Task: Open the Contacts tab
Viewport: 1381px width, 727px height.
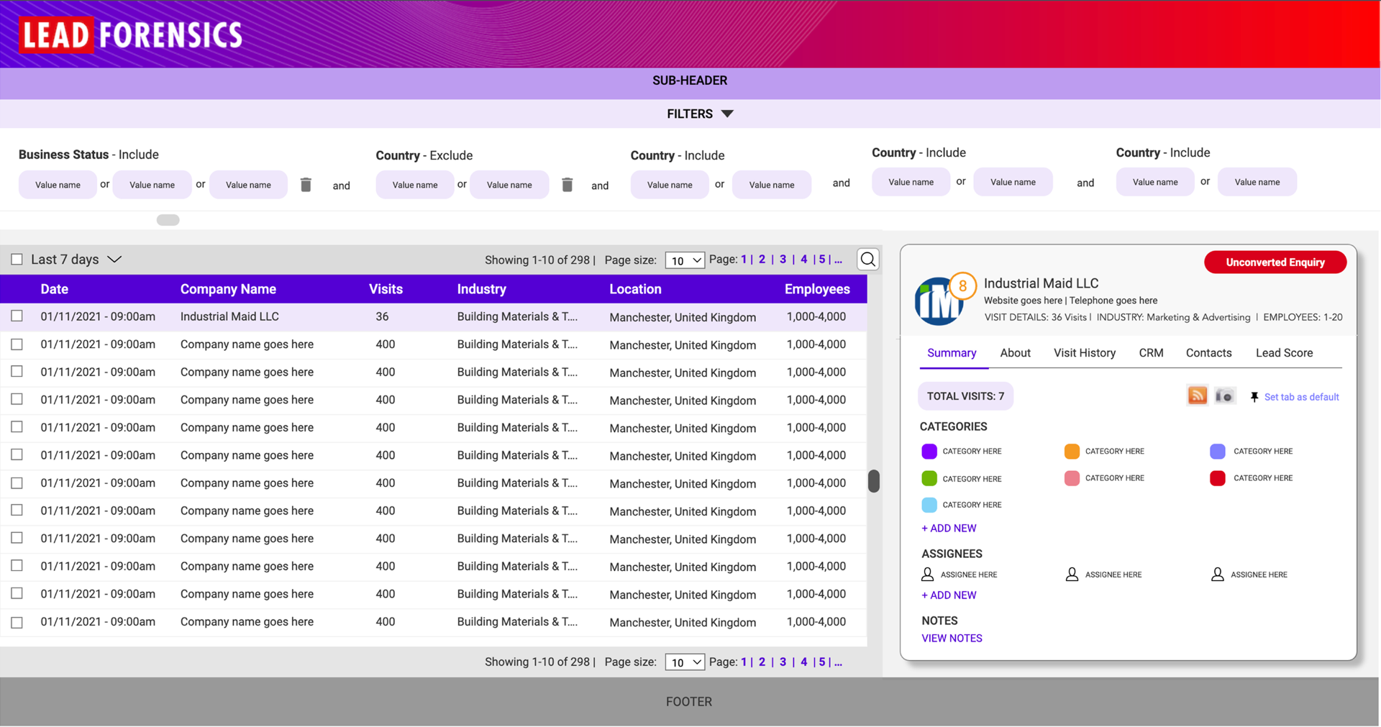Action: pos(1208,353)
